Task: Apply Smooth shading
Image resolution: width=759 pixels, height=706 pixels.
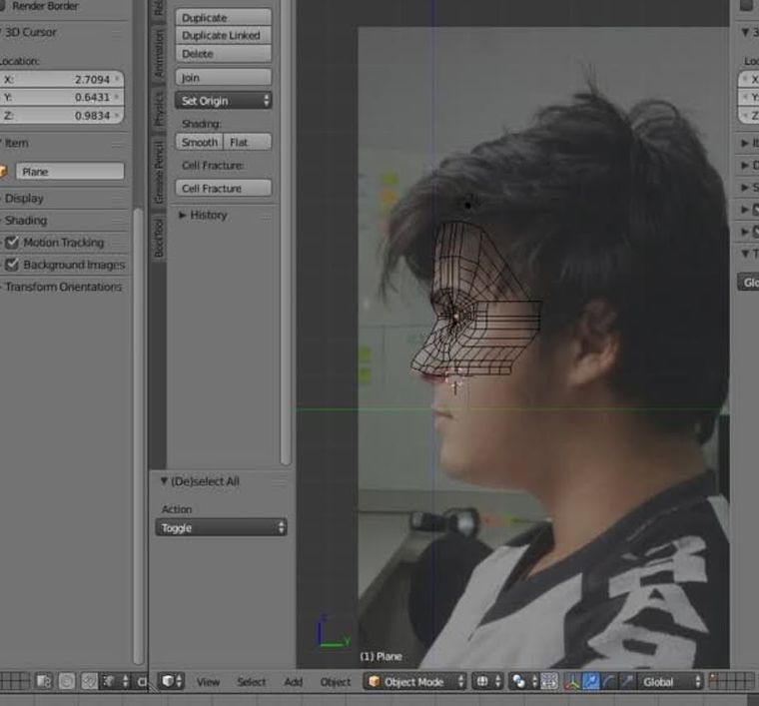Action: point(200,142)
